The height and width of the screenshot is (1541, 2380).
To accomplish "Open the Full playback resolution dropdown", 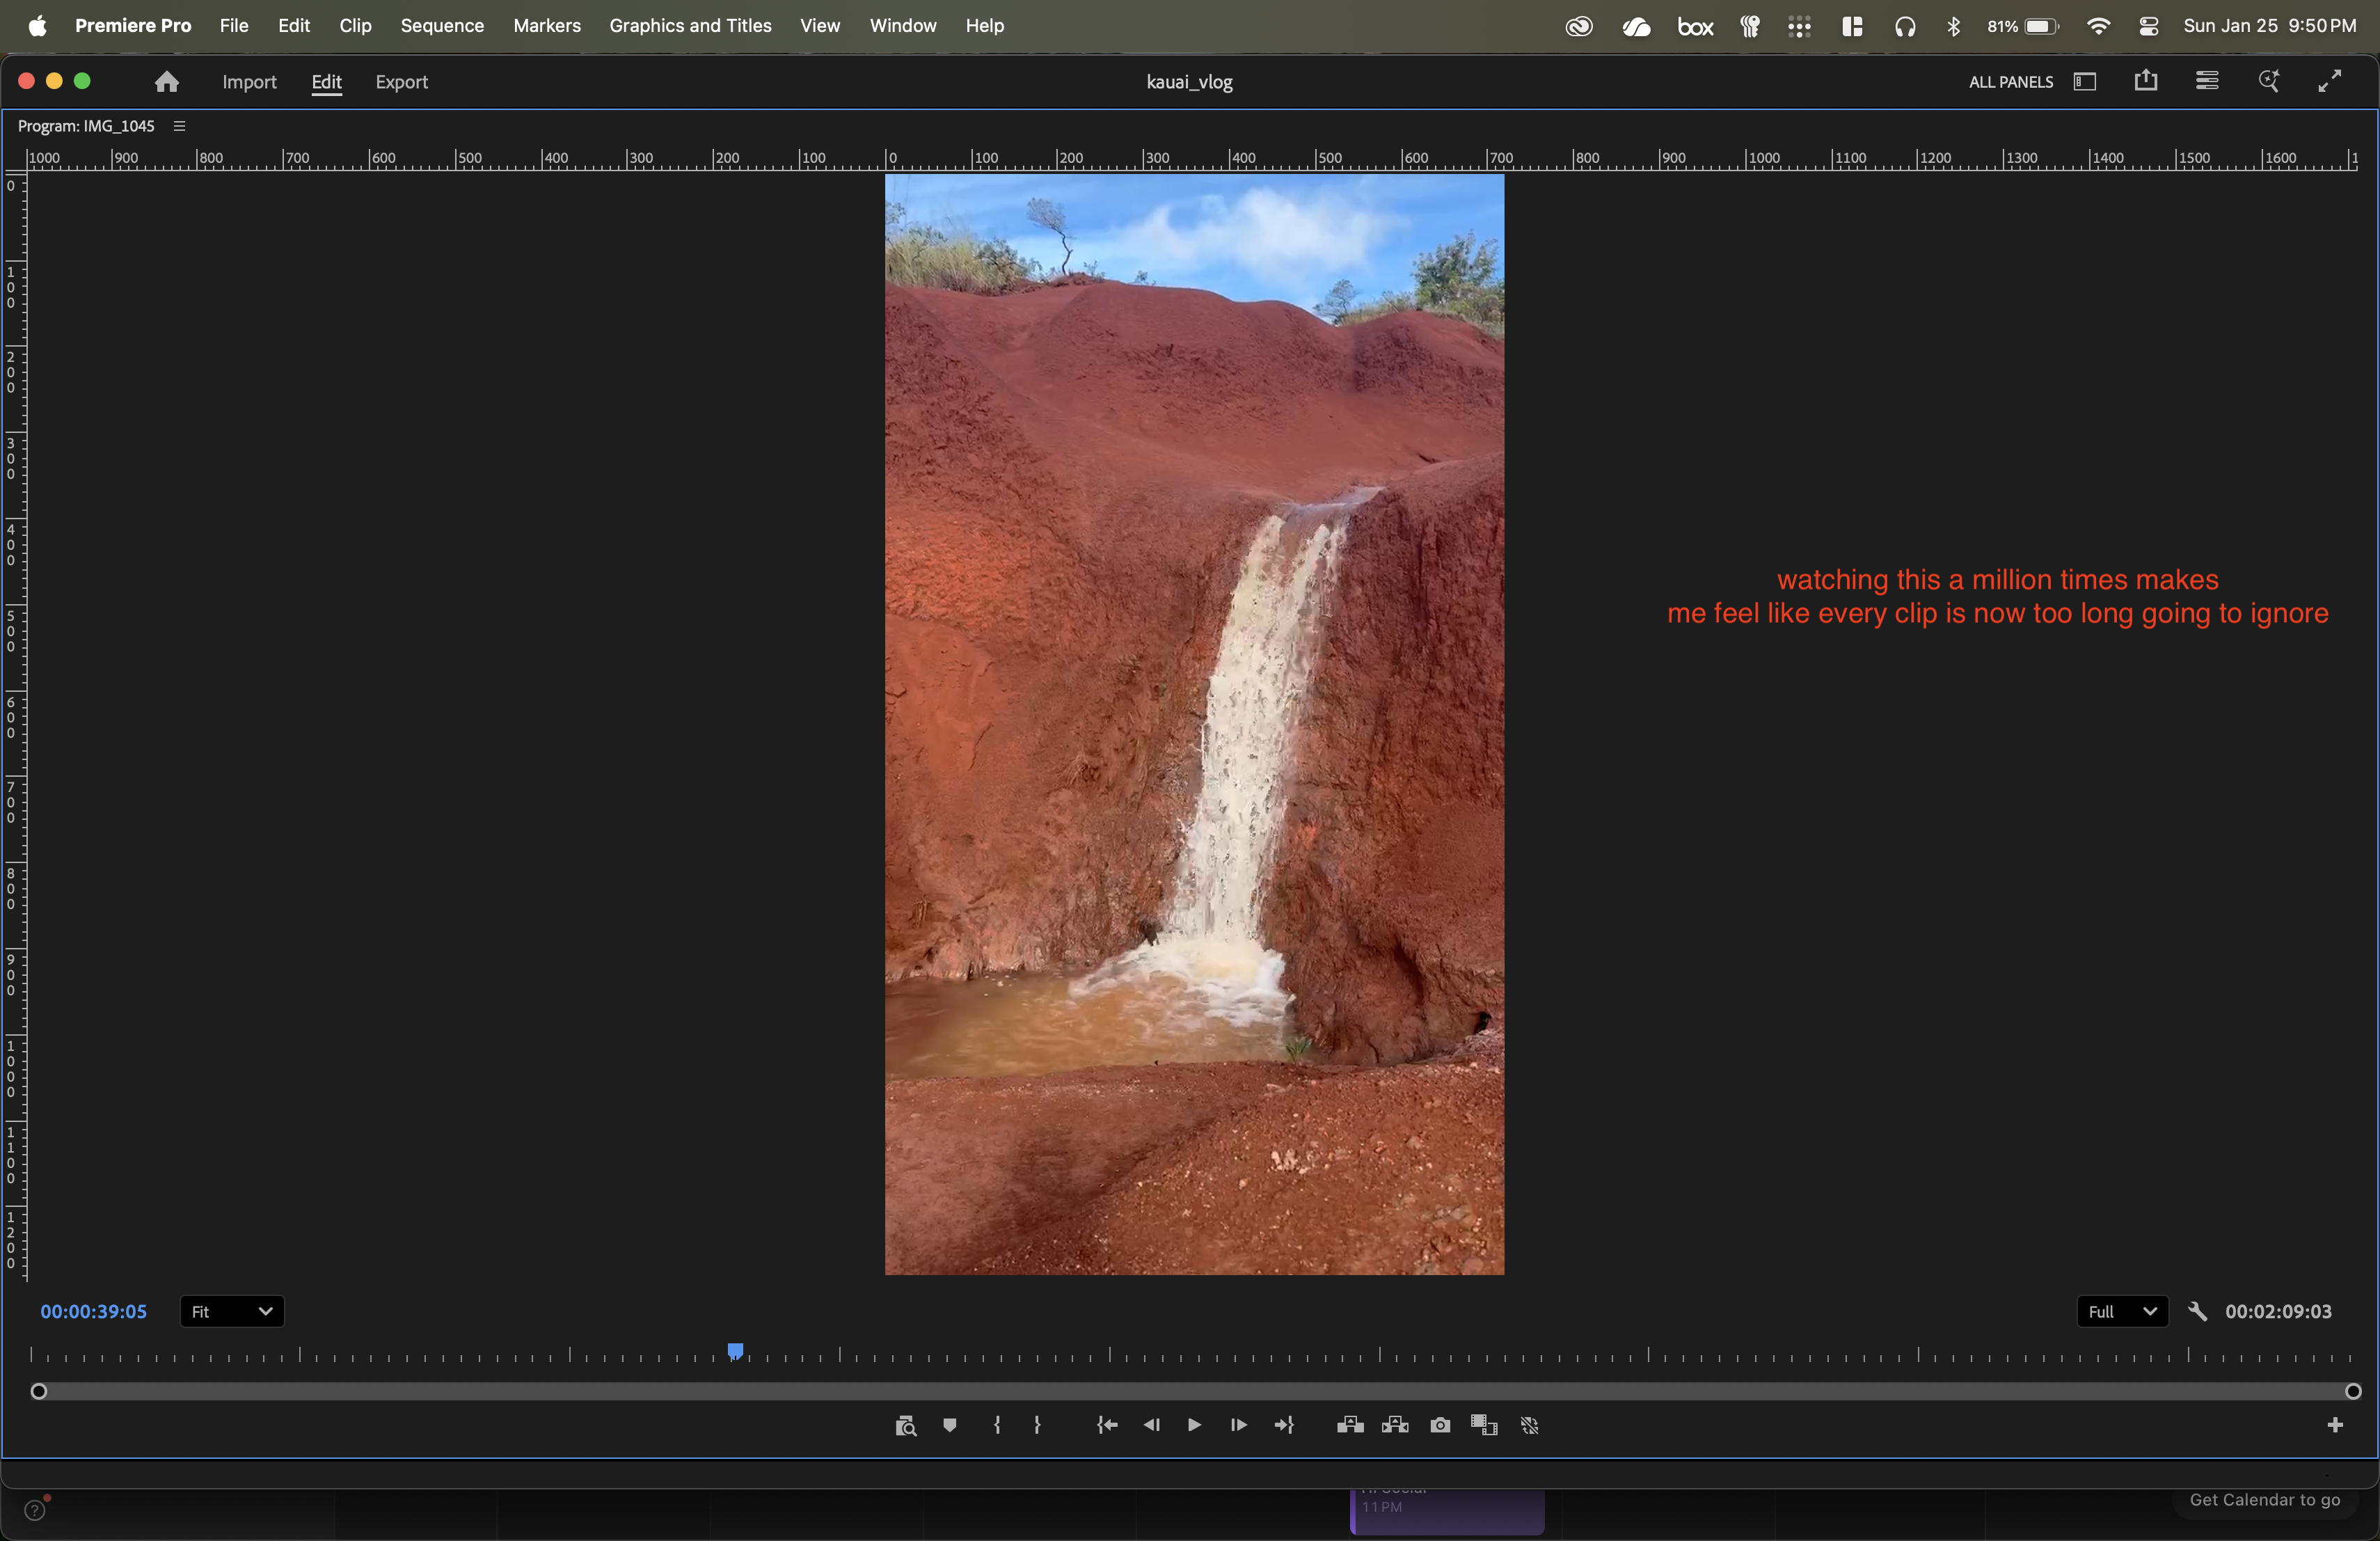I will 2121,1311.
